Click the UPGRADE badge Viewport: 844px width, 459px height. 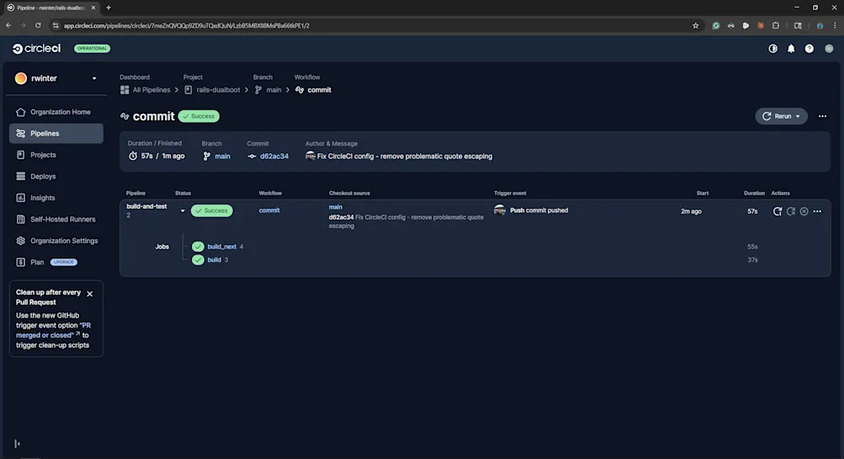[63, 263]
